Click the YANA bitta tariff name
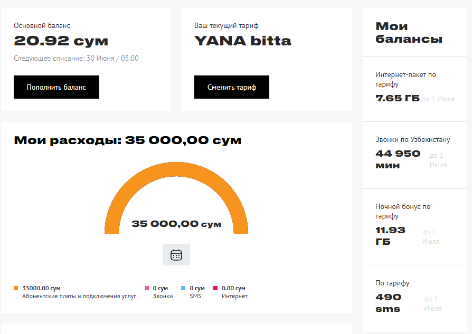 coord(243,41)
